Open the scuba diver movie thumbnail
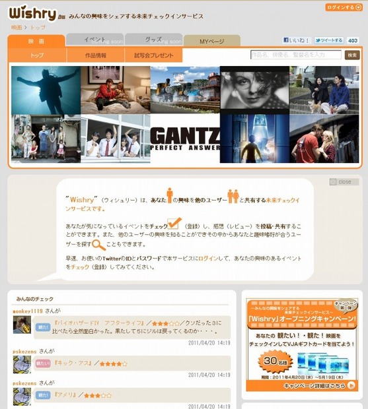Image resolution: width=368 pixels, height=409 pixels. tap(46, 90)
